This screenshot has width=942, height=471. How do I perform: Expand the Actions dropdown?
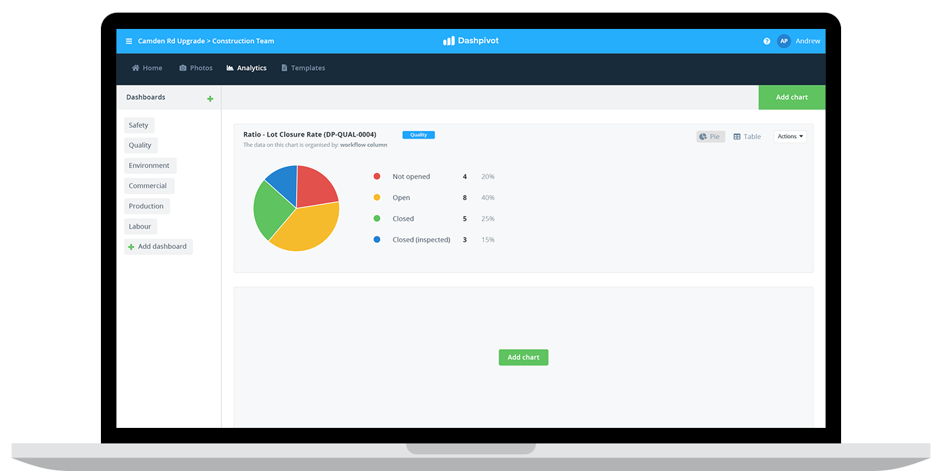(x=790, y=137)
